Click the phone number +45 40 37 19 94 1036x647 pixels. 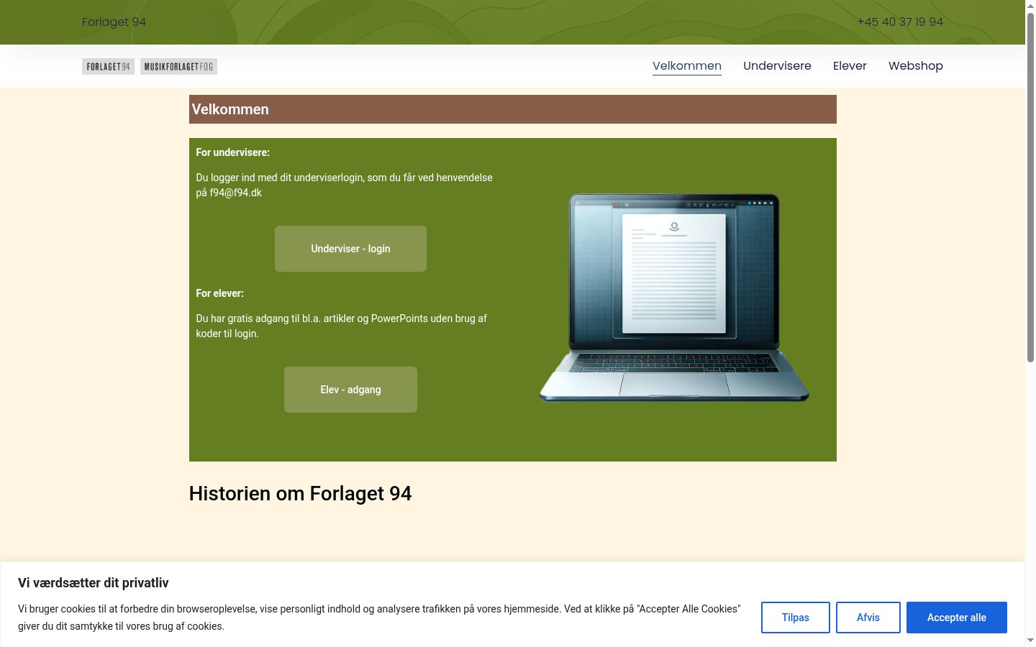pyautogui.click(x=900, y=22)
